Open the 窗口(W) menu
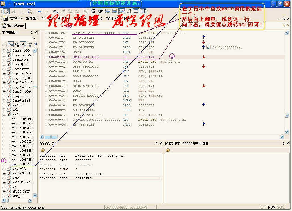292x211 pixels. (112, 18)
